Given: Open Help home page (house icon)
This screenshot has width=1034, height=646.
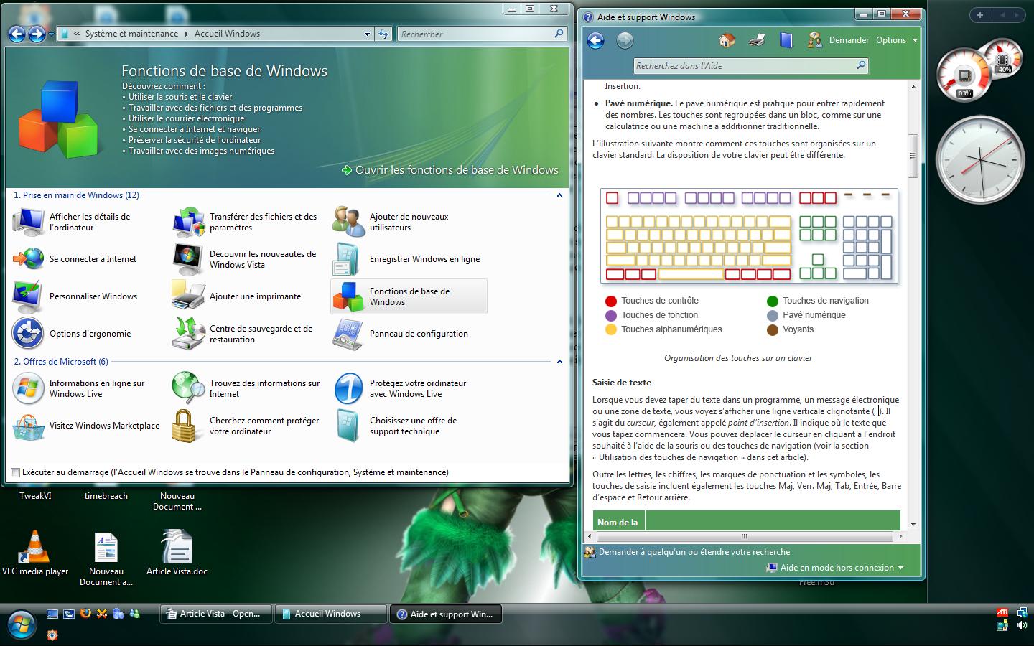Looking at the screenshot, I should (727, 40).
